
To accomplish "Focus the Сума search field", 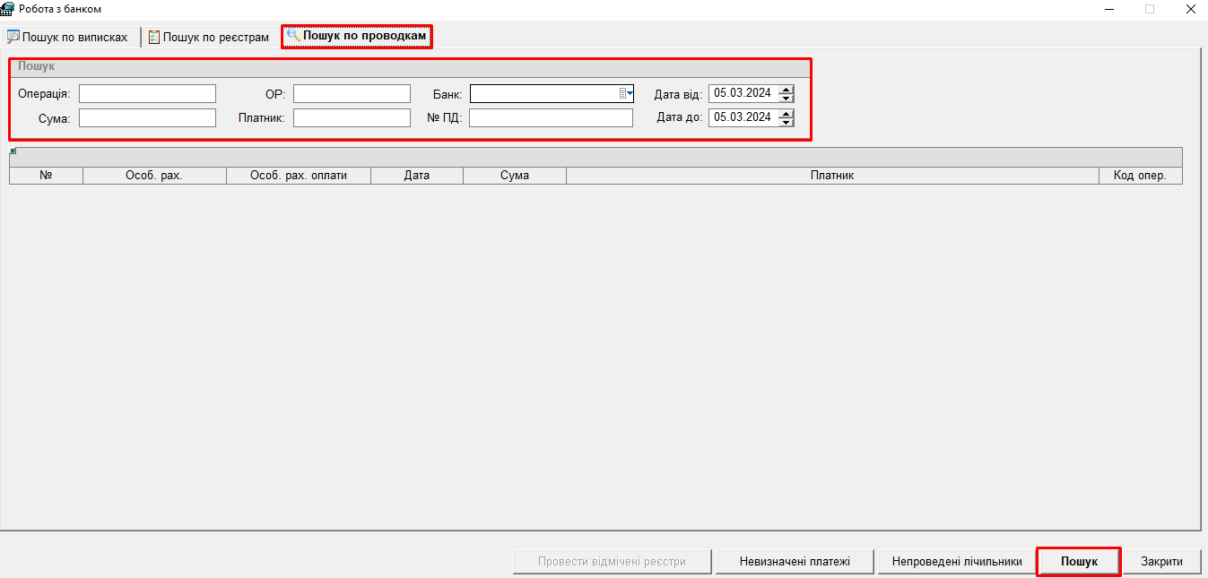I will point(147,118).
